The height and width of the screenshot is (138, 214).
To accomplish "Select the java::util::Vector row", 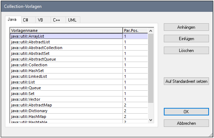I will [x=79, y=99].
